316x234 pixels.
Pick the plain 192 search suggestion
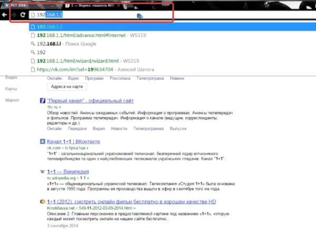[172, 53]
